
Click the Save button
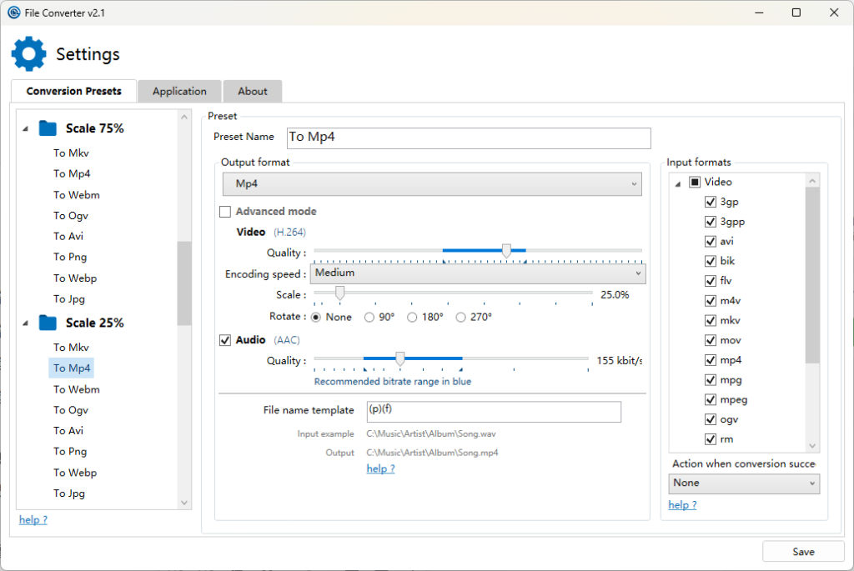pos(803,552)
